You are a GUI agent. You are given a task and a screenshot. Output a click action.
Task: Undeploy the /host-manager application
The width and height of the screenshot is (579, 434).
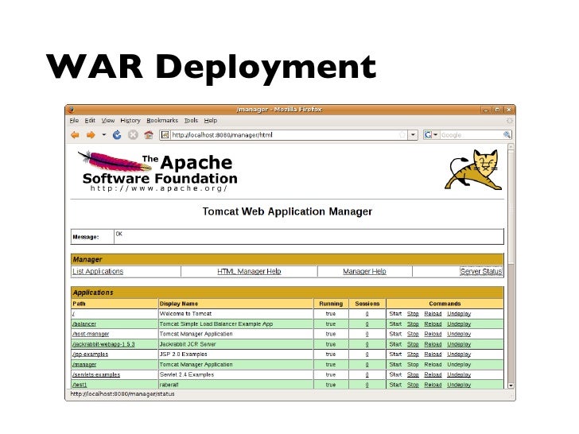coord(459,334)
